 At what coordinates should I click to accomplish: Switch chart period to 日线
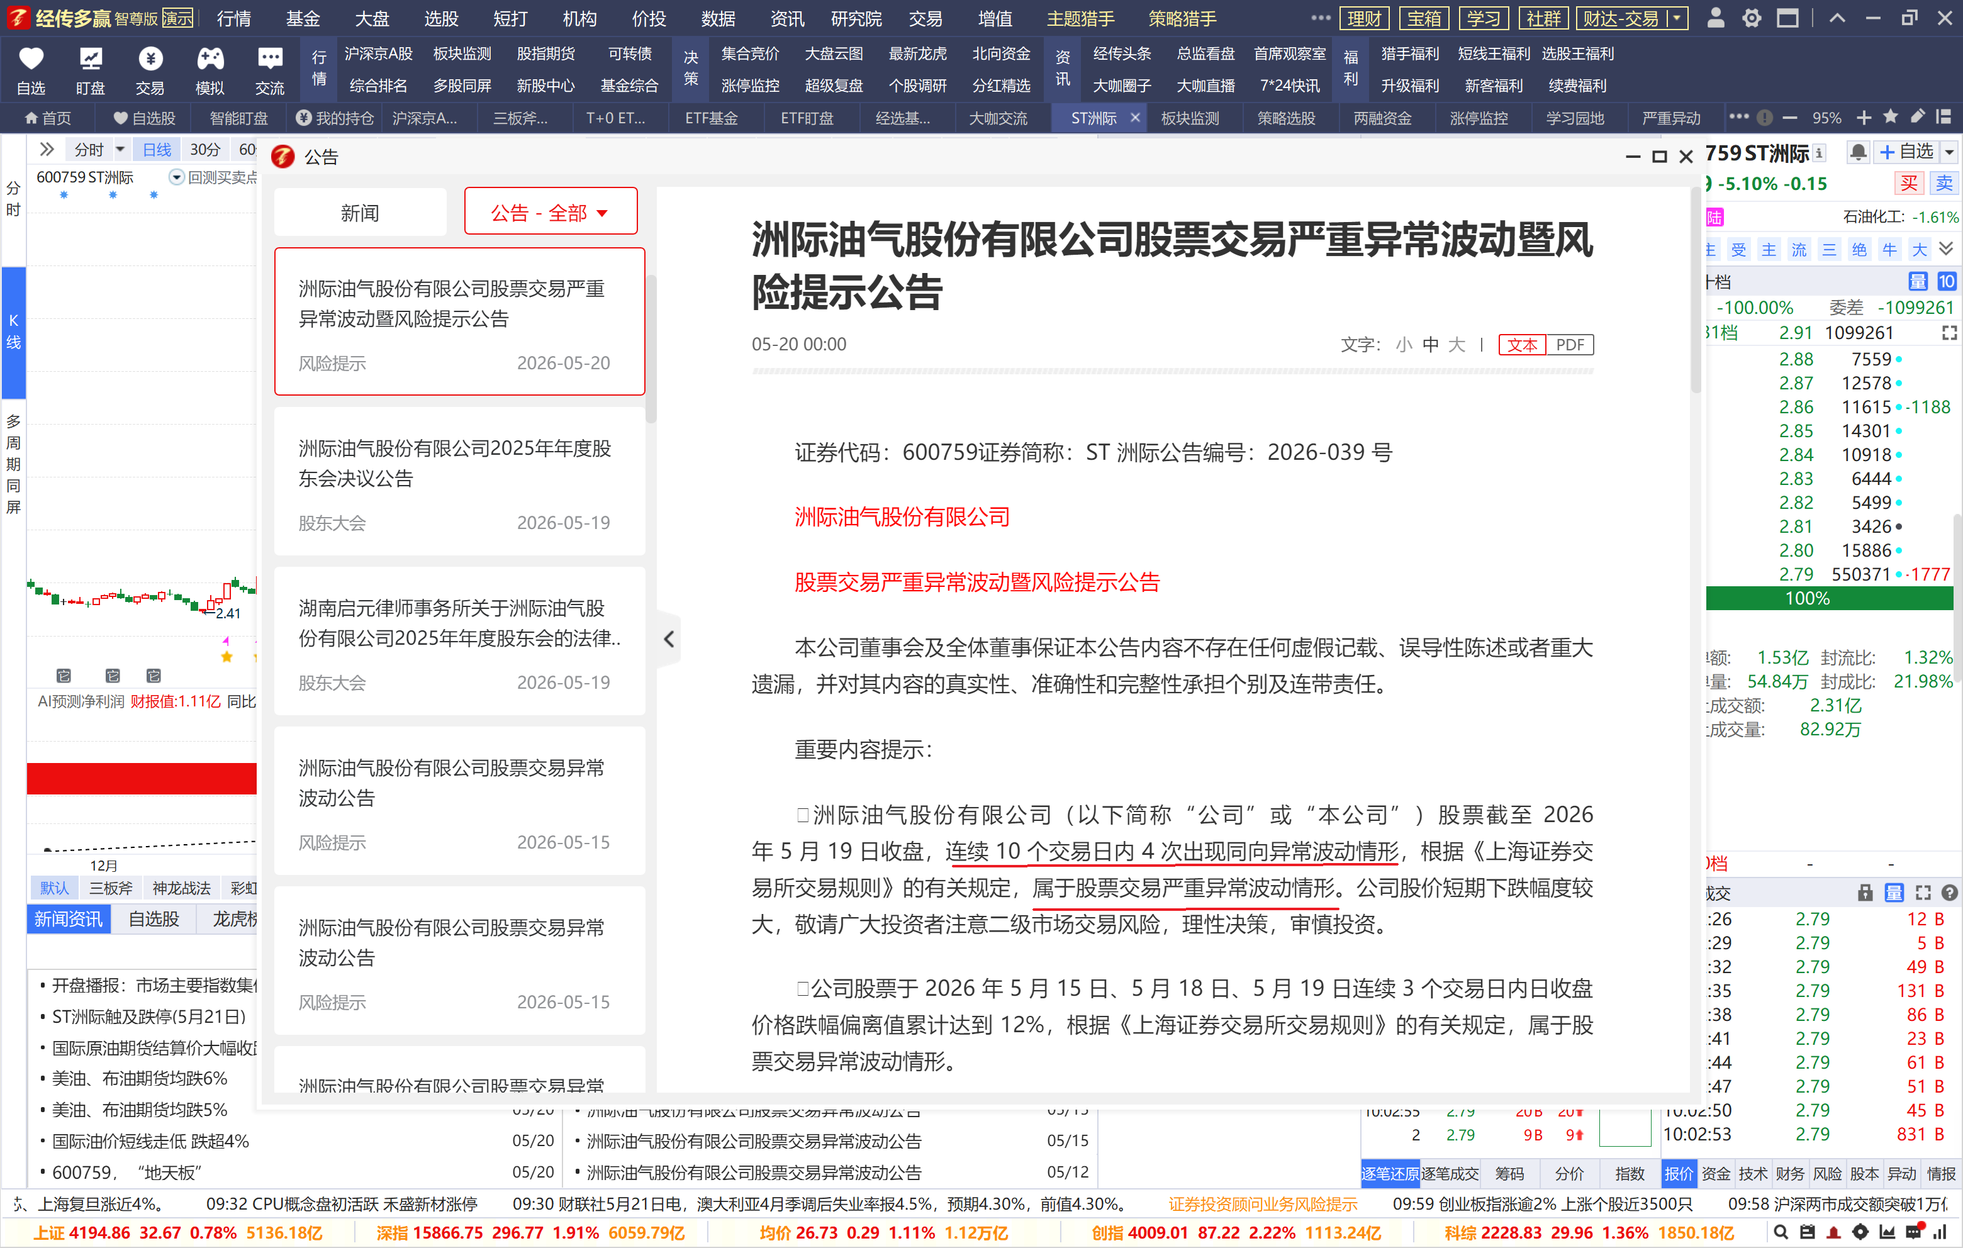pos(157,149)
